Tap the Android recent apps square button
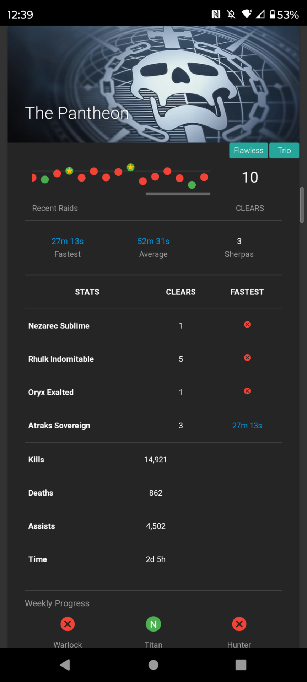Screen dimensions: 307x682 coord(241,665)
